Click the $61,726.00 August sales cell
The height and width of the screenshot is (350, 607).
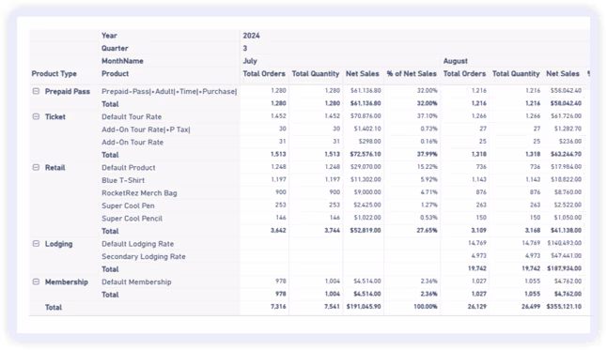pyautogui.click(x=566, y=116)
